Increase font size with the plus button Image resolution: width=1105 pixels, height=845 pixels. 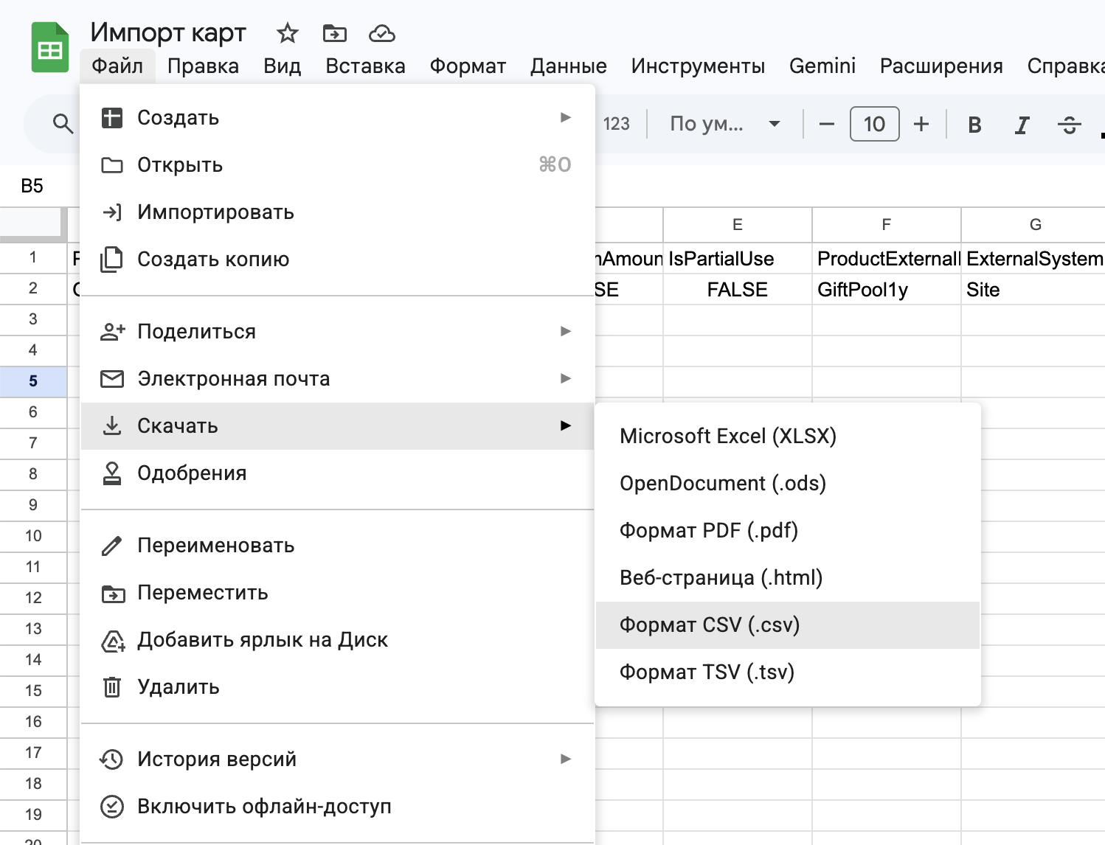tap(921, 124)
